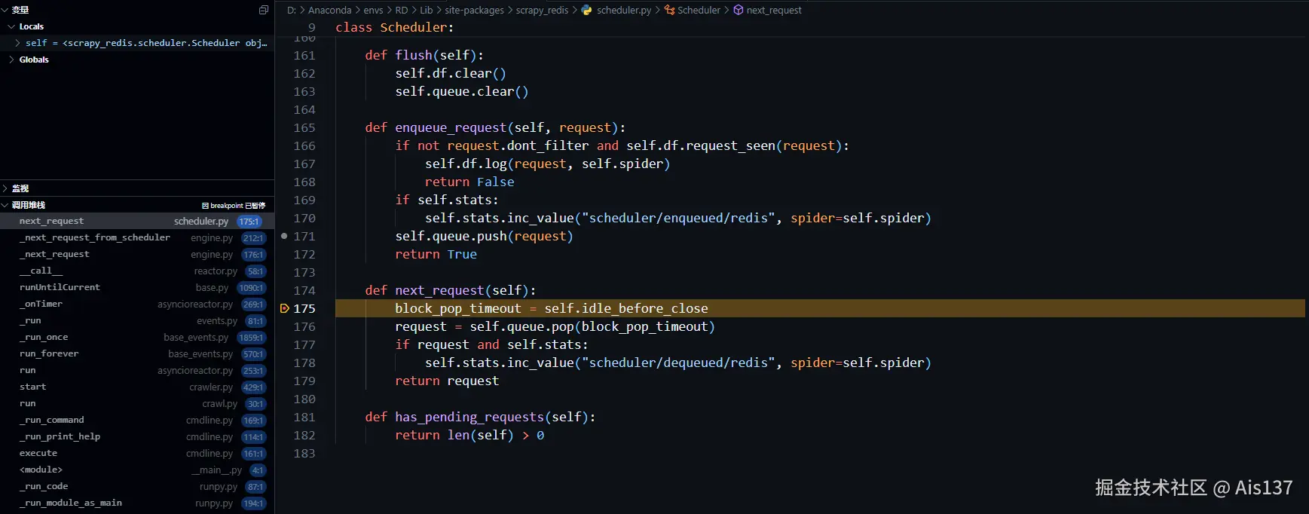This screenshot has height=514, width=1309.
Task: Select the _run_command cmdline.py frame
Action: point(137,420)
